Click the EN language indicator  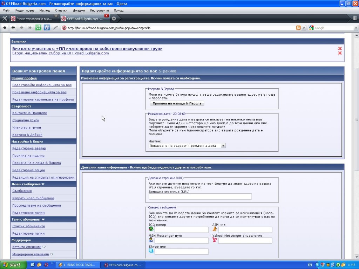point(310,265)
